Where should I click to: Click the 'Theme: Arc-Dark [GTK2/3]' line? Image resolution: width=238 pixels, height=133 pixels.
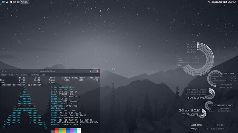pyautogui.click(x=66, y=113)
